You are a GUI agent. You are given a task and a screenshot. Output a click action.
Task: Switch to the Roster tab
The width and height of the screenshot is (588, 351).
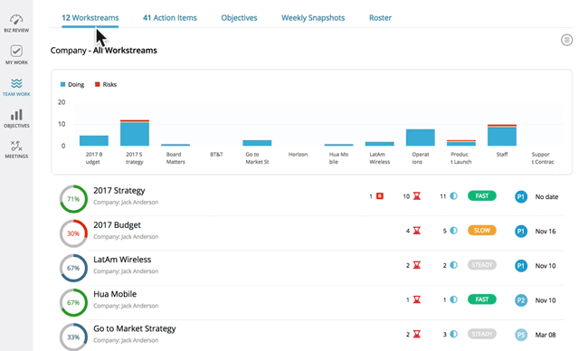click(380, 17)
